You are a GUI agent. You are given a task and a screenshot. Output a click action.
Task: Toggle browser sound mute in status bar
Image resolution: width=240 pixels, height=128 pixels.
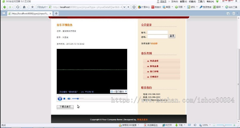(195, 125)
